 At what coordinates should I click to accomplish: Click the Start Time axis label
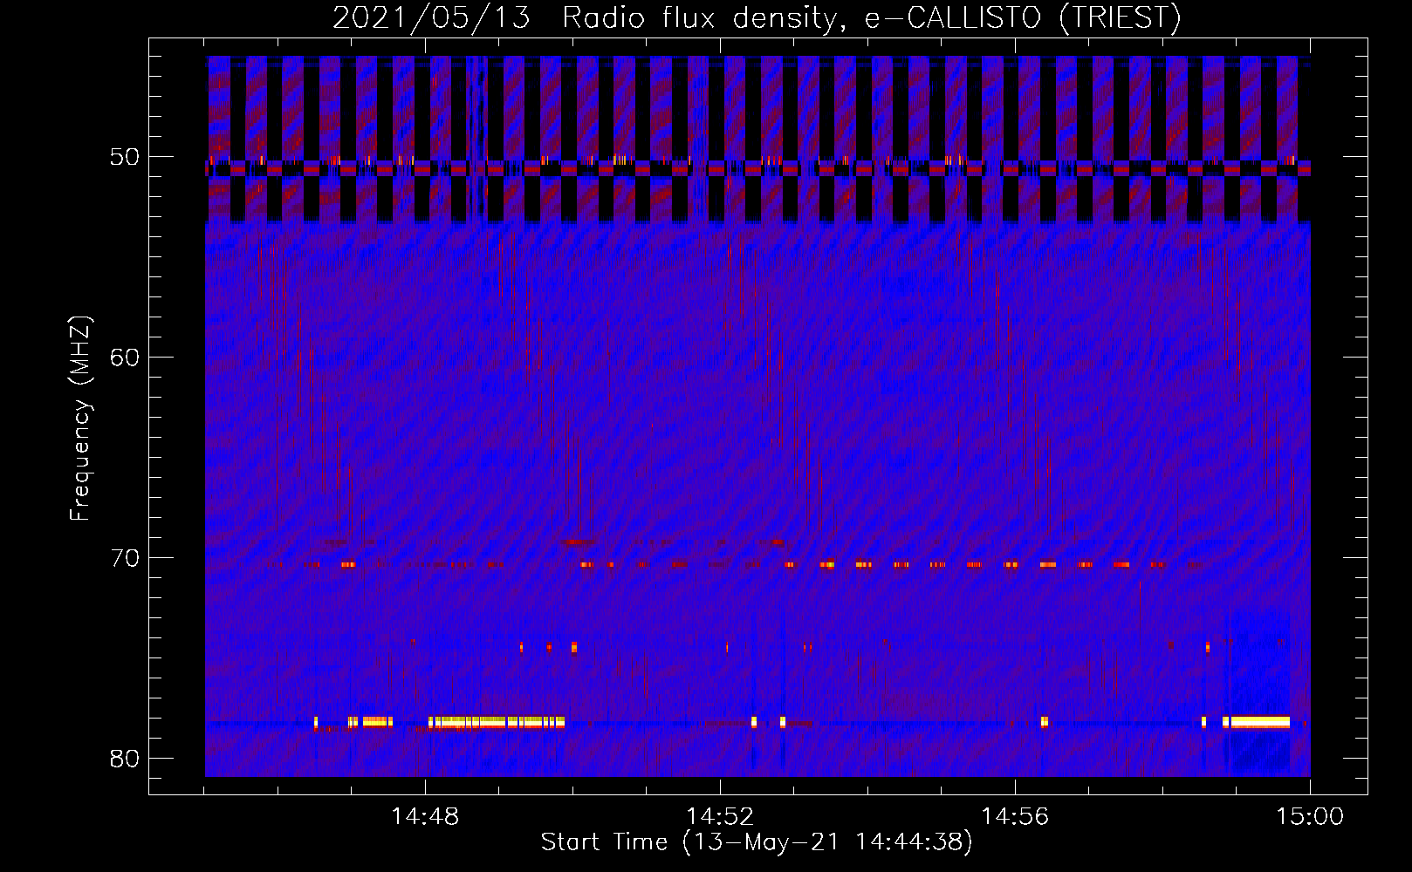click(x=757, y=842)
